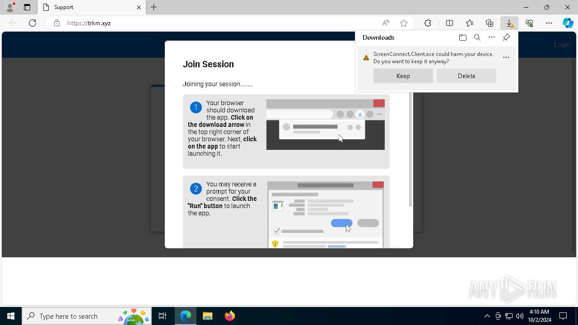
Task: Open Microsoft Edge from taskbar
Action: (186, 316)
